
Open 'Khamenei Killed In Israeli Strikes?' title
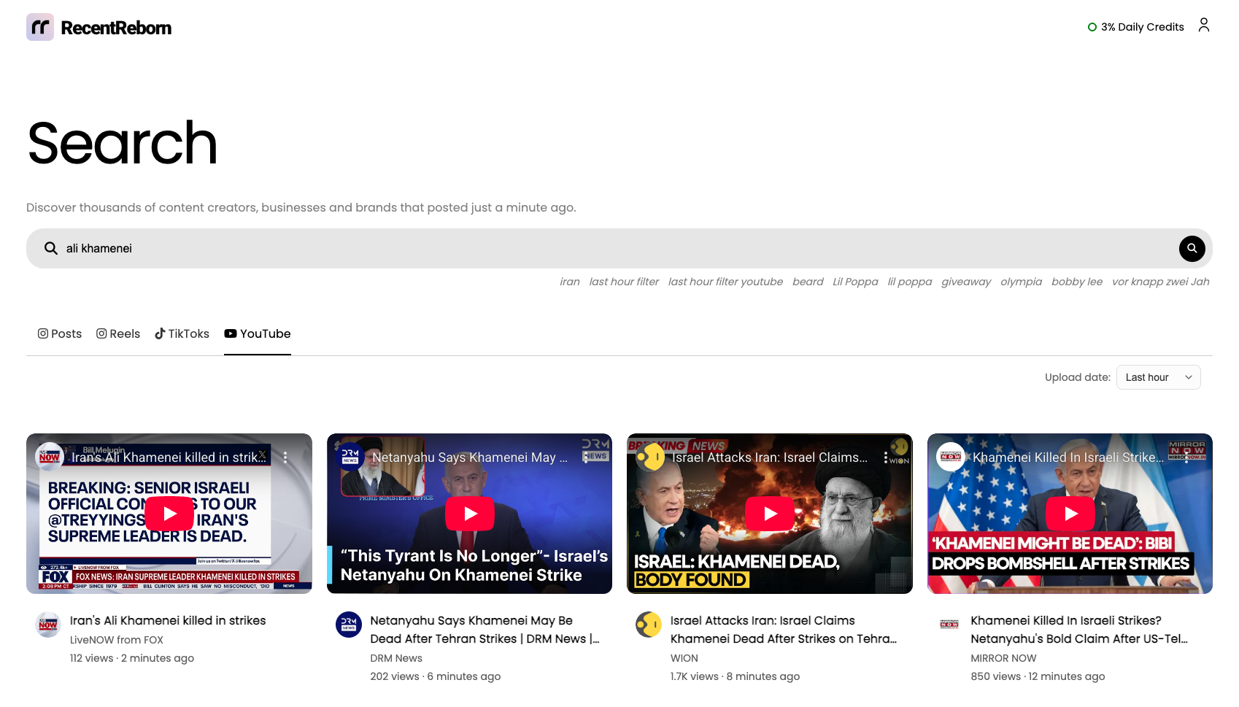tap(1079, 630)
